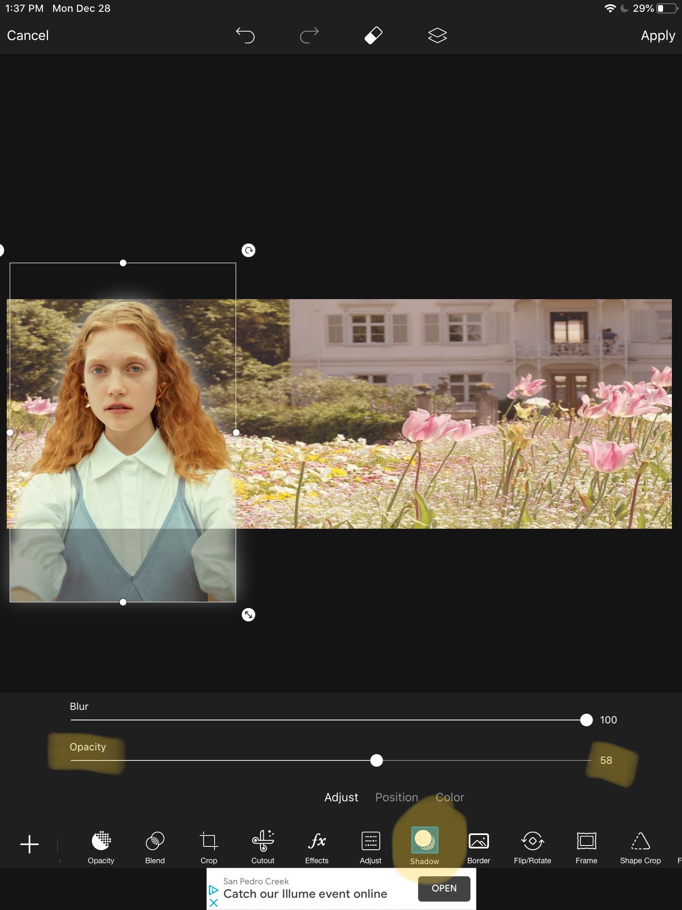This screenshot has width=682, height=910.
Task: Open the layers stack icon
Action: point(437,36)
